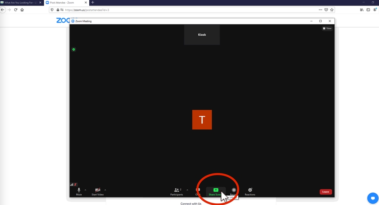Open a new browser tab
The width and height of the screenshot is (379, 205).
[x=93, y=3]
